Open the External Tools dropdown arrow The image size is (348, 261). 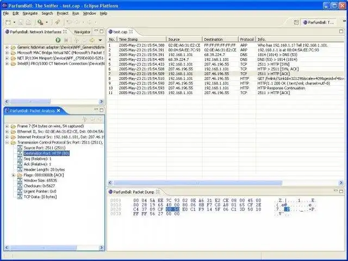point(47,22)
